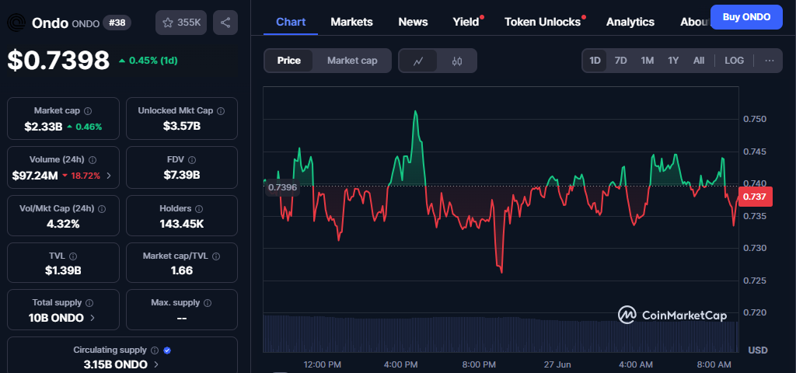Open the Analytics tab
This screenshot has height=373, width=796.
tap(630, 22)
